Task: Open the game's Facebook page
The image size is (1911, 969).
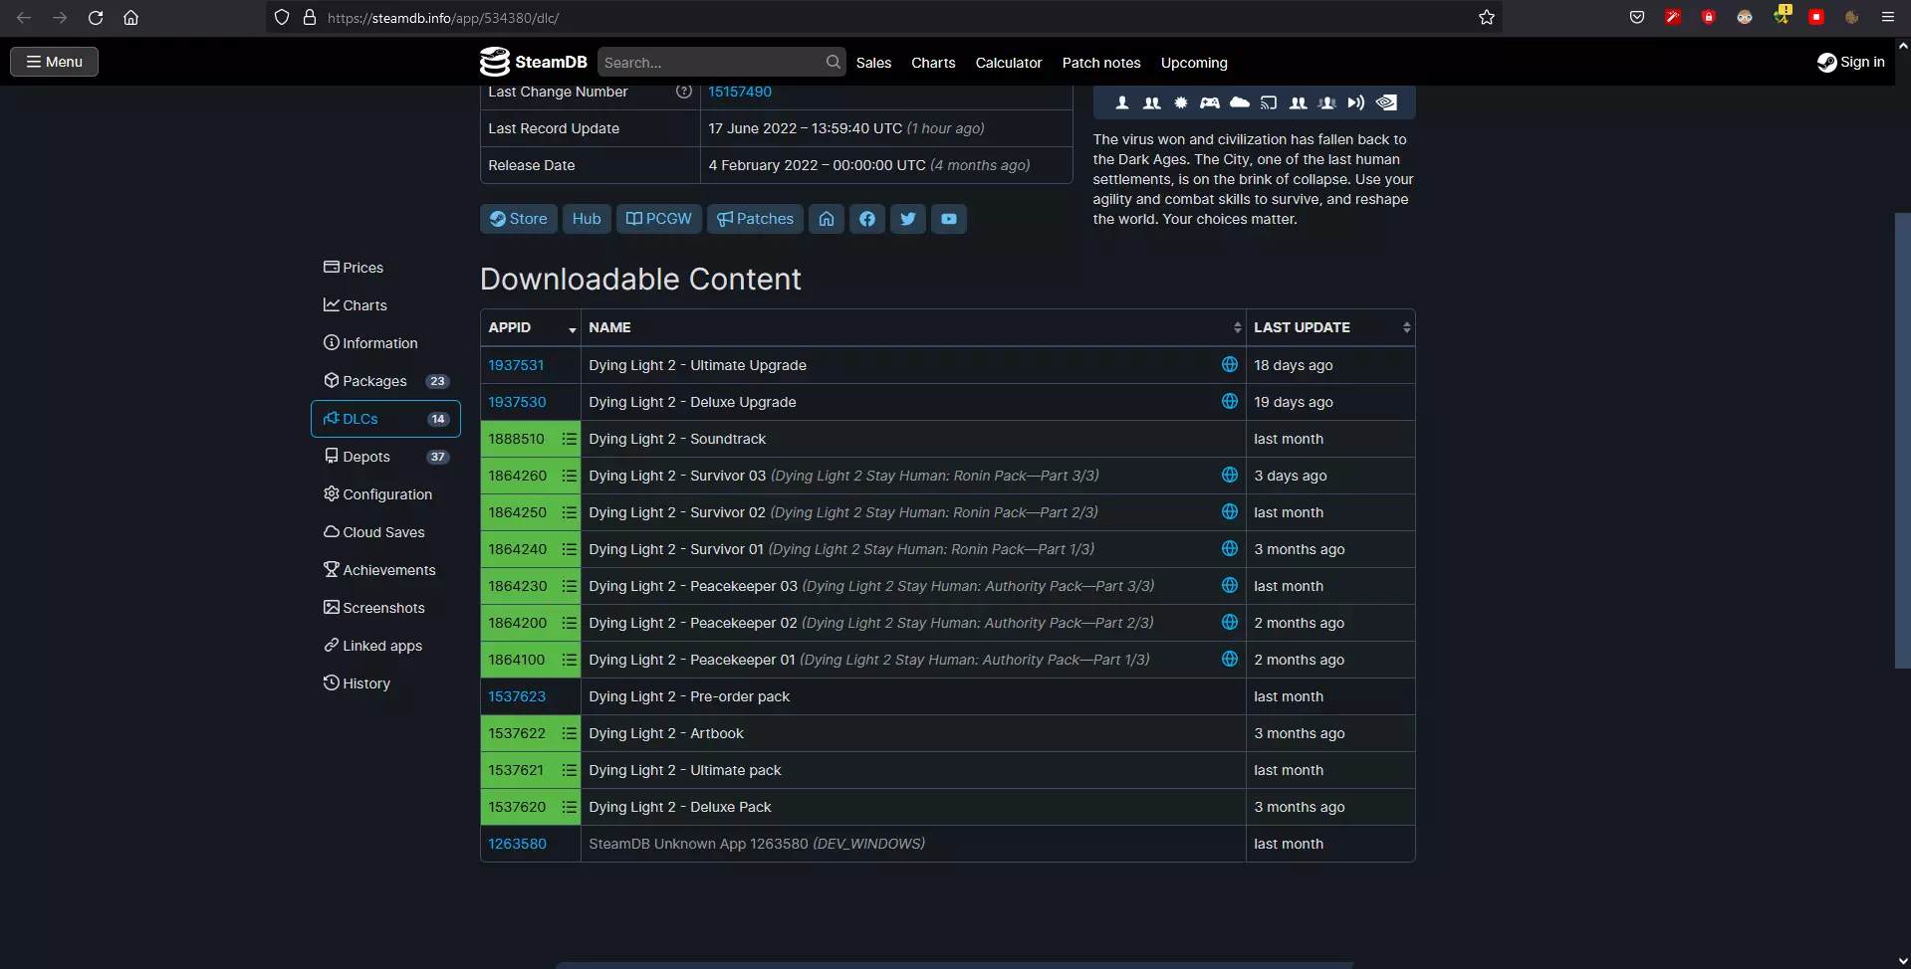Action: pyautogui.click(x=867, y=219)
